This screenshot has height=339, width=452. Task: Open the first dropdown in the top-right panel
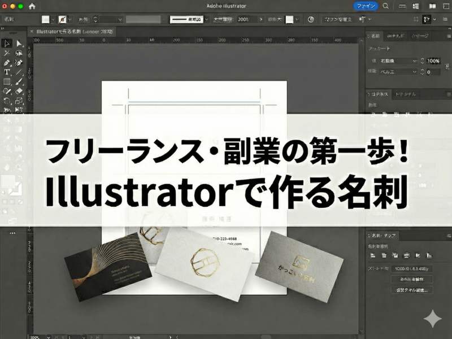399,60
